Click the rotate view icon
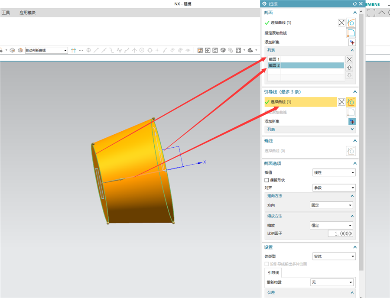The image size is (390, 298). tap(215, 50)
